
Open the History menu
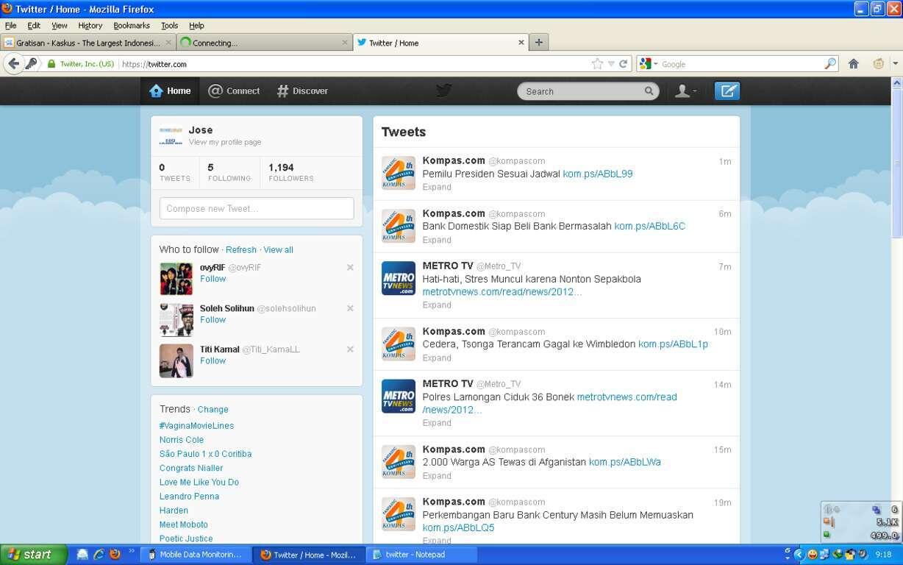coord(90,26)
